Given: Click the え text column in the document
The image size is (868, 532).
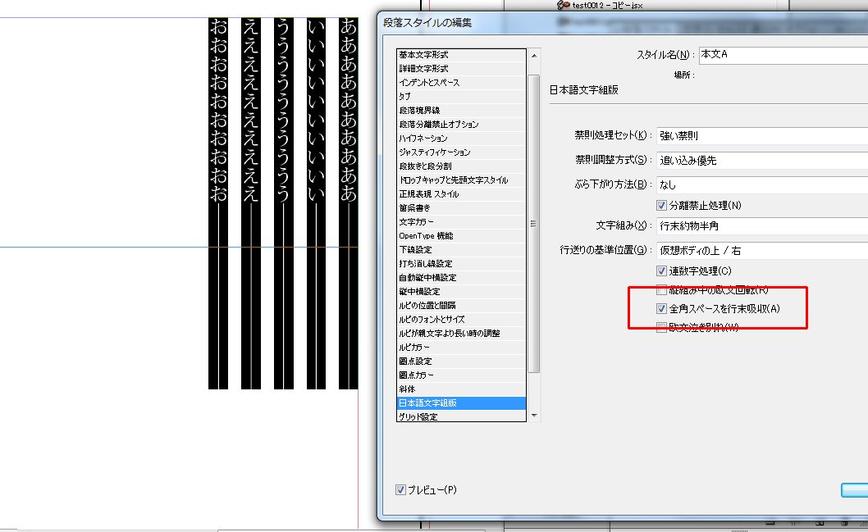Looking at the screenshot, I should [251, 203].
